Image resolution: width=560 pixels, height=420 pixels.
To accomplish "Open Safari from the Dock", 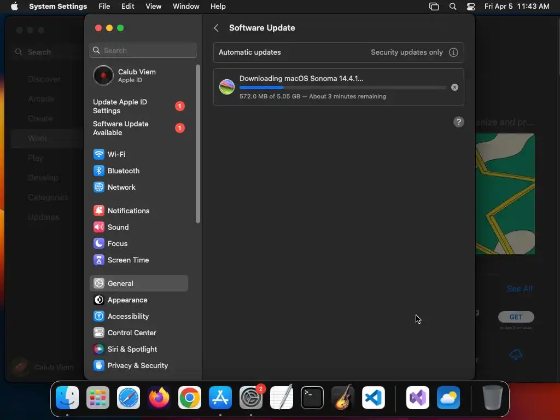I will [129, 398].
